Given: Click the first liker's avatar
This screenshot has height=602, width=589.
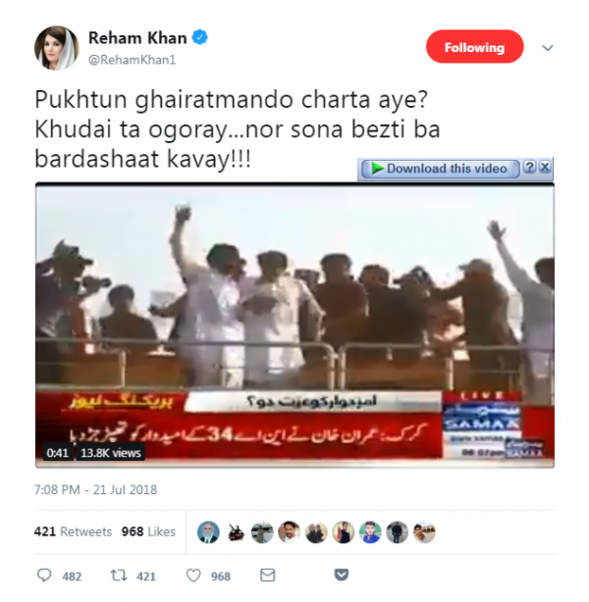Looking at the screenshot, I should (x=208, y=532).
